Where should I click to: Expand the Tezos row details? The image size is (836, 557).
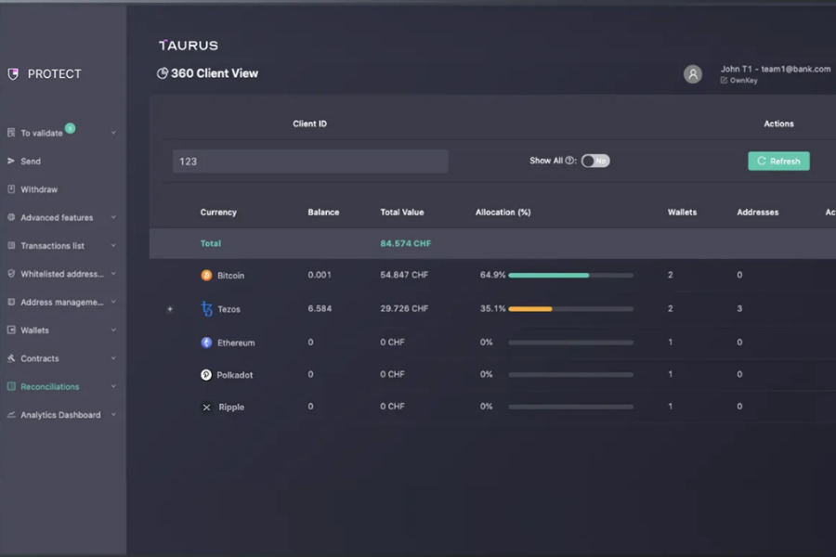tap(170, 309)
